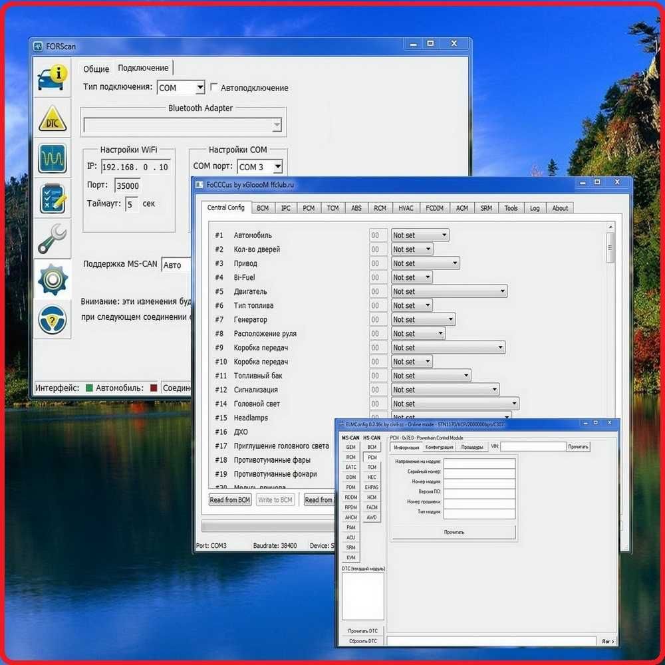The image size is (665, 665).
Task: Click the Тип топлива row label
Action: pyautogui.click(x=253, y=305)
